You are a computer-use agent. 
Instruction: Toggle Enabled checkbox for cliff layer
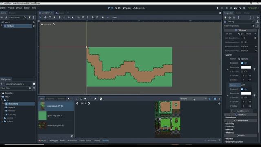click(242, 89)
